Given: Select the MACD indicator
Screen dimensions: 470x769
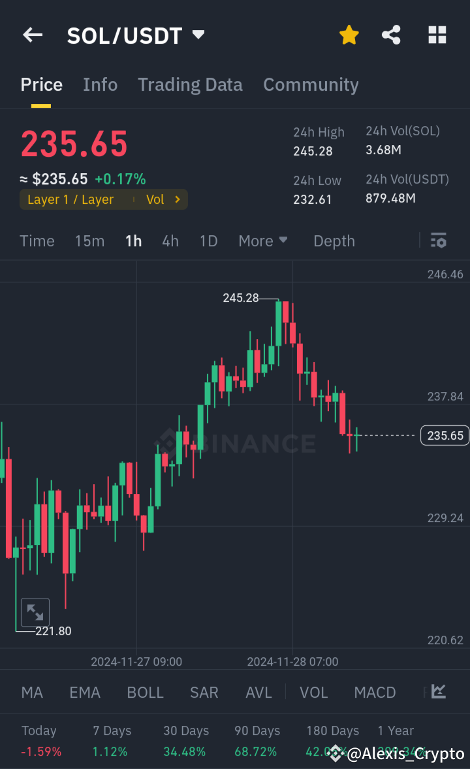Looking at the screenshot, I should (375, 692).
